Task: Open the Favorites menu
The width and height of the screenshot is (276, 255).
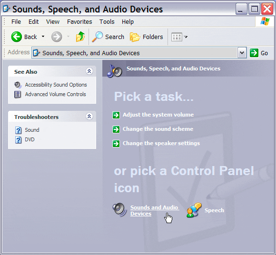Action: coord(79,21)
